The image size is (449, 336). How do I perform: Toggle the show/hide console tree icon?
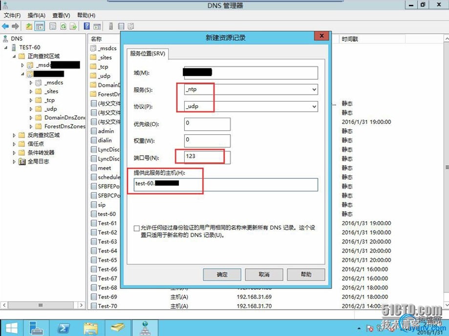point(40,26)
